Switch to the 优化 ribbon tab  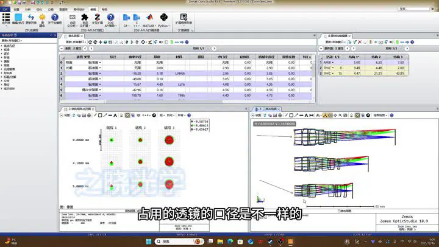(39, 9)
